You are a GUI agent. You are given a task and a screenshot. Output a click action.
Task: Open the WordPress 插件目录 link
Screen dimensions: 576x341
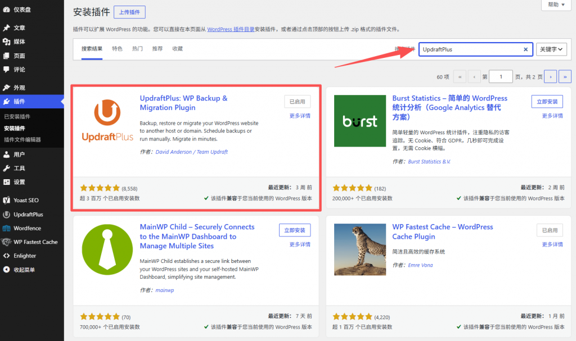click(231, 29)
